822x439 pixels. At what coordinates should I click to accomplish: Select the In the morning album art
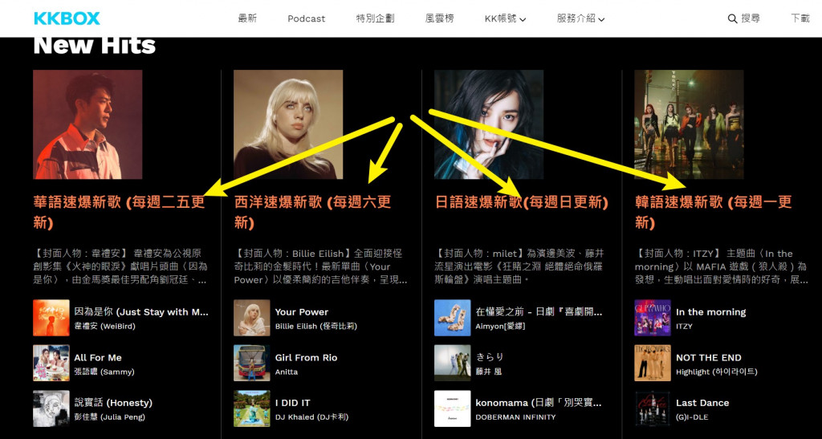653,318
